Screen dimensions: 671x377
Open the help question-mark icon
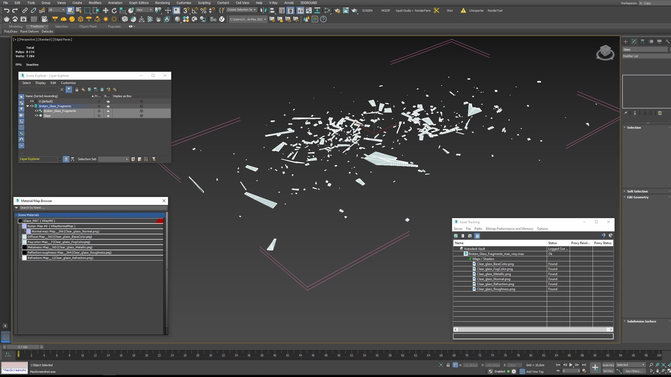[x=323, y=19]
